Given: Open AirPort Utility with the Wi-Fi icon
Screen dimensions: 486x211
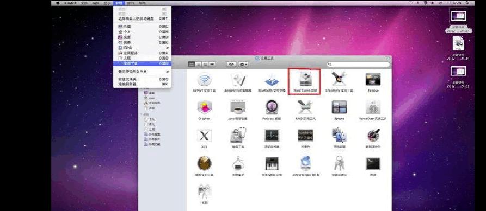Looking at the screenshot, I should [x=205, y=80].
